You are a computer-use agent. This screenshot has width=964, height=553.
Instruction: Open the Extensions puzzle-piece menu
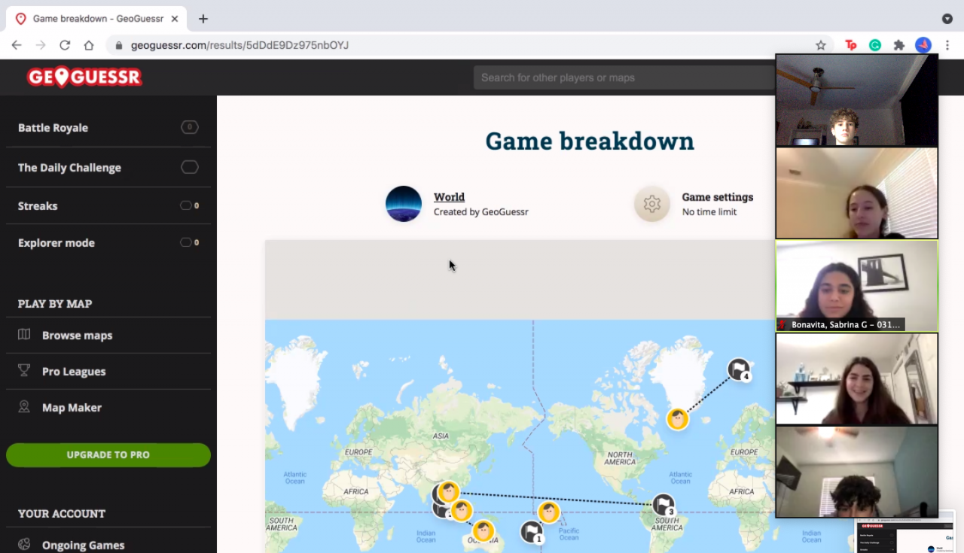899,45
